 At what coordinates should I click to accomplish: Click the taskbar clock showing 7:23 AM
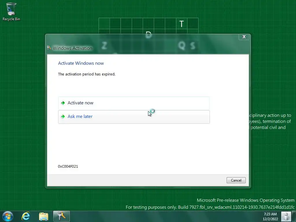pos(270,214)
